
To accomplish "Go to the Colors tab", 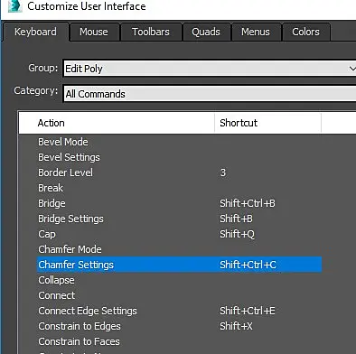I will click(305, 32).
